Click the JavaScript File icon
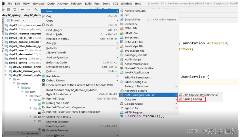This screenshot has width=240, height=137. (x=122, y=47)
